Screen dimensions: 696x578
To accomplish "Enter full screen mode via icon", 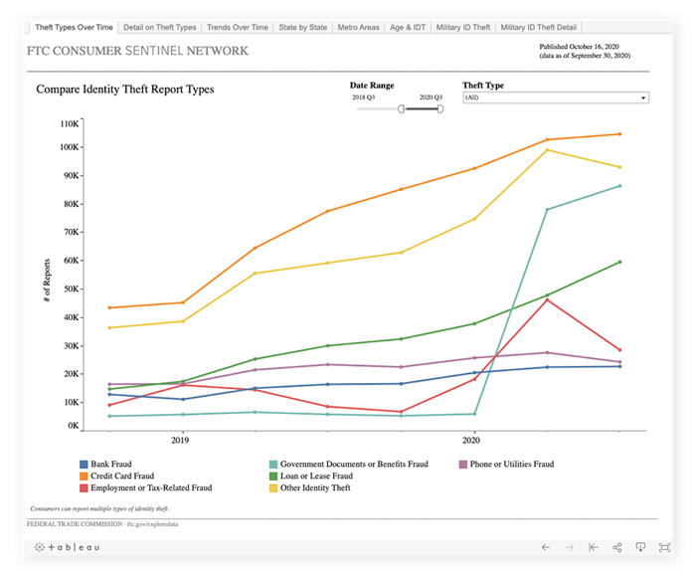I will [x=663, y=547].
